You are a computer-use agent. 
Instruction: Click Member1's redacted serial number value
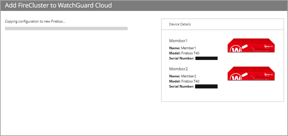click(x=207, y=58)
